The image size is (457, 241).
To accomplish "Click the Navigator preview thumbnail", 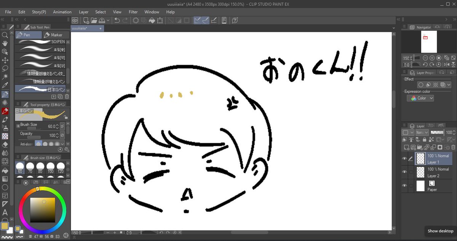I will click(429, 42).
